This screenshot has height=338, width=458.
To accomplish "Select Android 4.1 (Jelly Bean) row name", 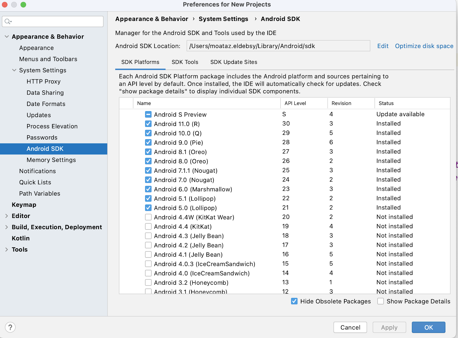I will click(x=188, y=255).
